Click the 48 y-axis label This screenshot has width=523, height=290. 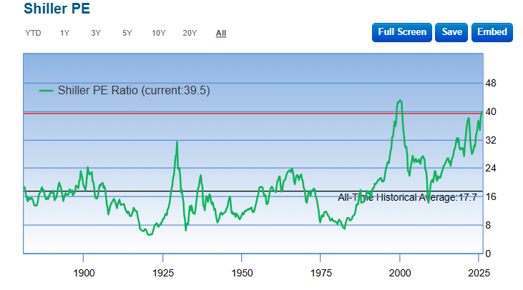pos(491,83)
